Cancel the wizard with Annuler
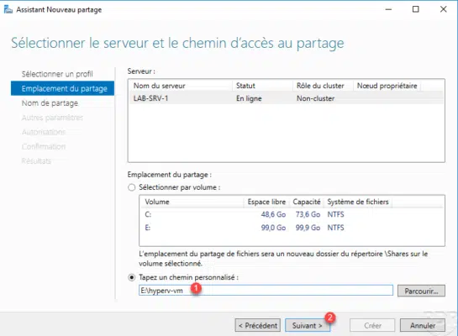The height and width of the screenshot is (336, 458). click(x=423, y=325)
